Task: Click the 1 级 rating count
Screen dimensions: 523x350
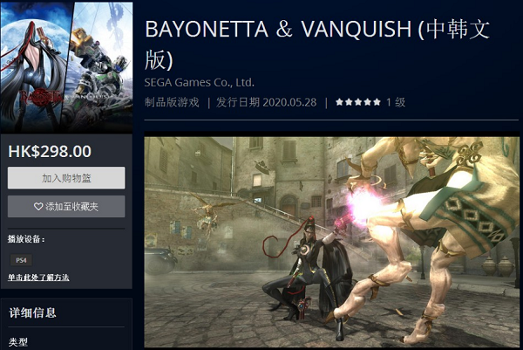Action: coord(396,102)
